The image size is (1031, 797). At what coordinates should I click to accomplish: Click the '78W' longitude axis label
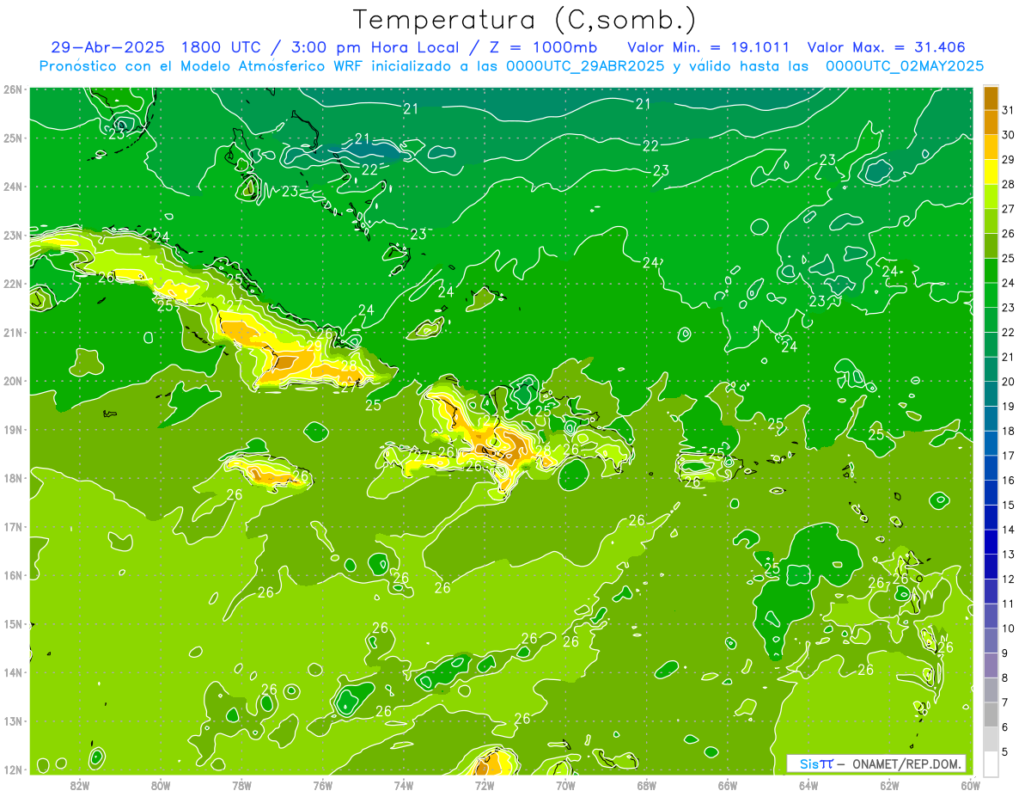tap(241, 785)
